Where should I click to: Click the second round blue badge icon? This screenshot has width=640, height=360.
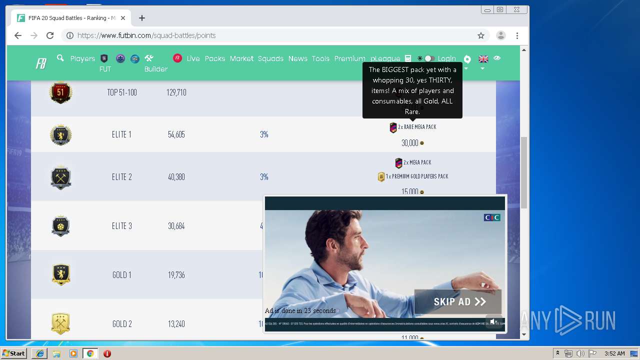[135, 58]
